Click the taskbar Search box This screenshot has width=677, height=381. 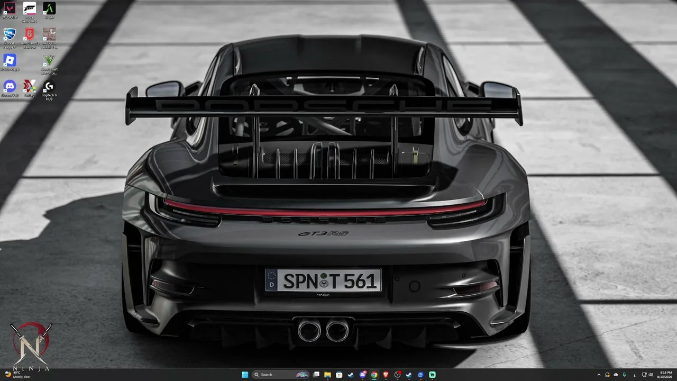tap(281, 375)
